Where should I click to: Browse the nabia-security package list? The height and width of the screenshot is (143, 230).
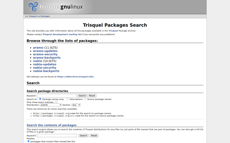pyautogui.click(x=44, y=68)
